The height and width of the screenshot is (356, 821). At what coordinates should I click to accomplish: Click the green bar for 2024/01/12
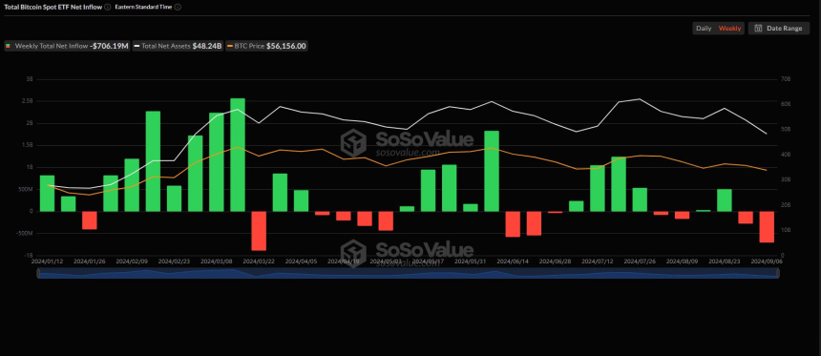(x=47, y=193)
